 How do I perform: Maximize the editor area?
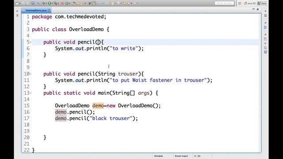[x=258, y=9]
